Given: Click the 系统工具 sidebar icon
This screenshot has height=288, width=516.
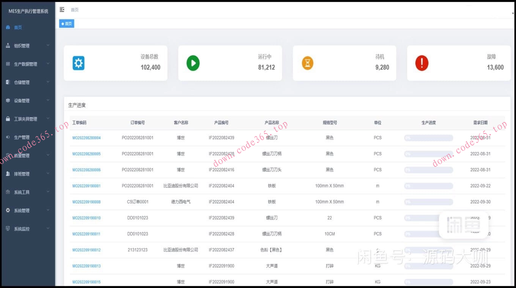Looking at the screenshot, I should tap(8, 192).
